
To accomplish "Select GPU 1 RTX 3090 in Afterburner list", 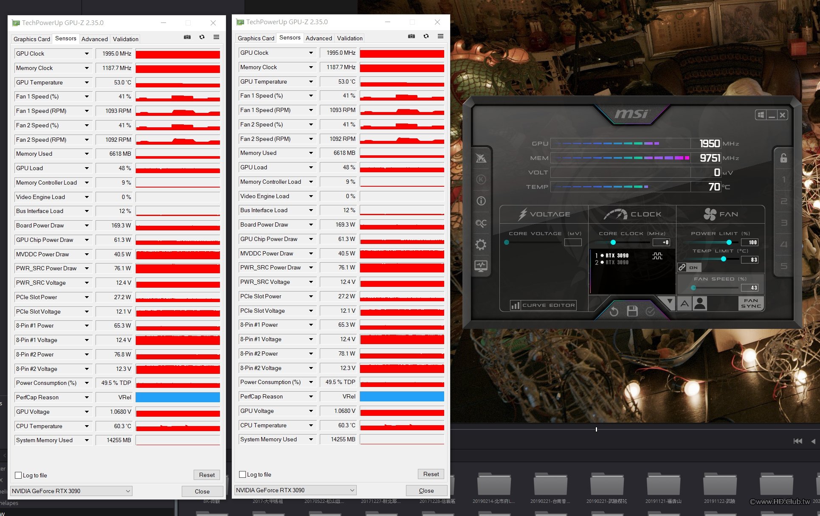I will [612, 255].
